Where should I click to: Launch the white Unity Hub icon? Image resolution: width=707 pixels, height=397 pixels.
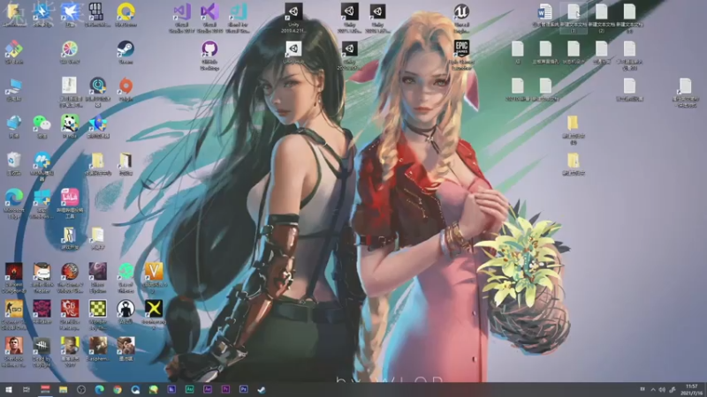[293, 52]
